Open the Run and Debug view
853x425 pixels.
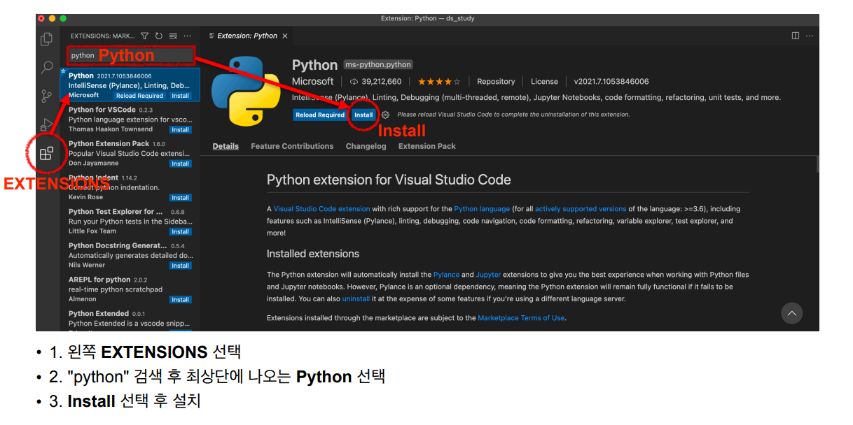coord(47,124)
